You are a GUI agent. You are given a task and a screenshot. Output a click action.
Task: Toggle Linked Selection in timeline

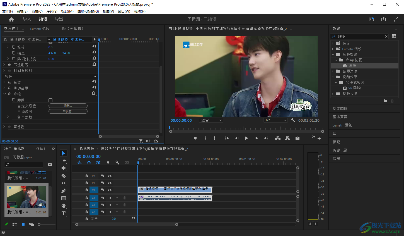pyautogui.click(x=98, y=163)
